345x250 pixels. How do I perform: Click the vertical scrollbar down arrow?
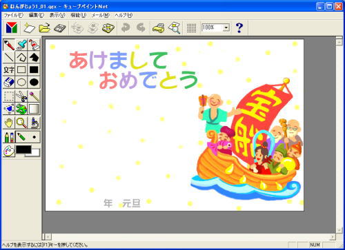click(339, 230)
